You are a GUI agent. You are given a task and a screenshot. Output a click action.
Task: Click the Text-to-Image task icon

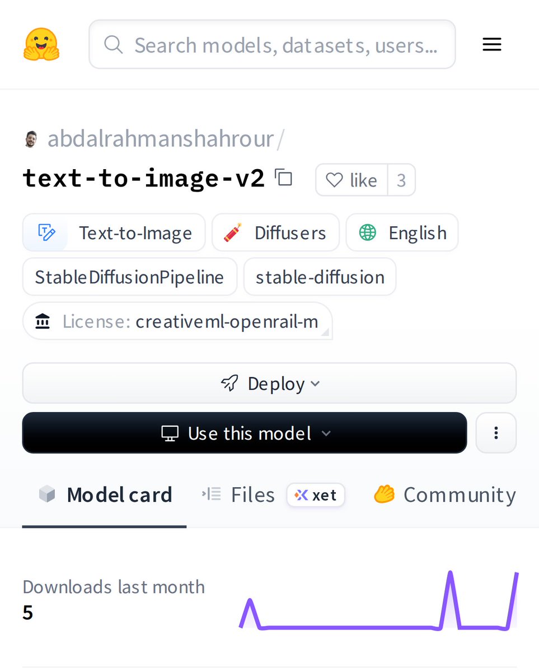point(46,232)
